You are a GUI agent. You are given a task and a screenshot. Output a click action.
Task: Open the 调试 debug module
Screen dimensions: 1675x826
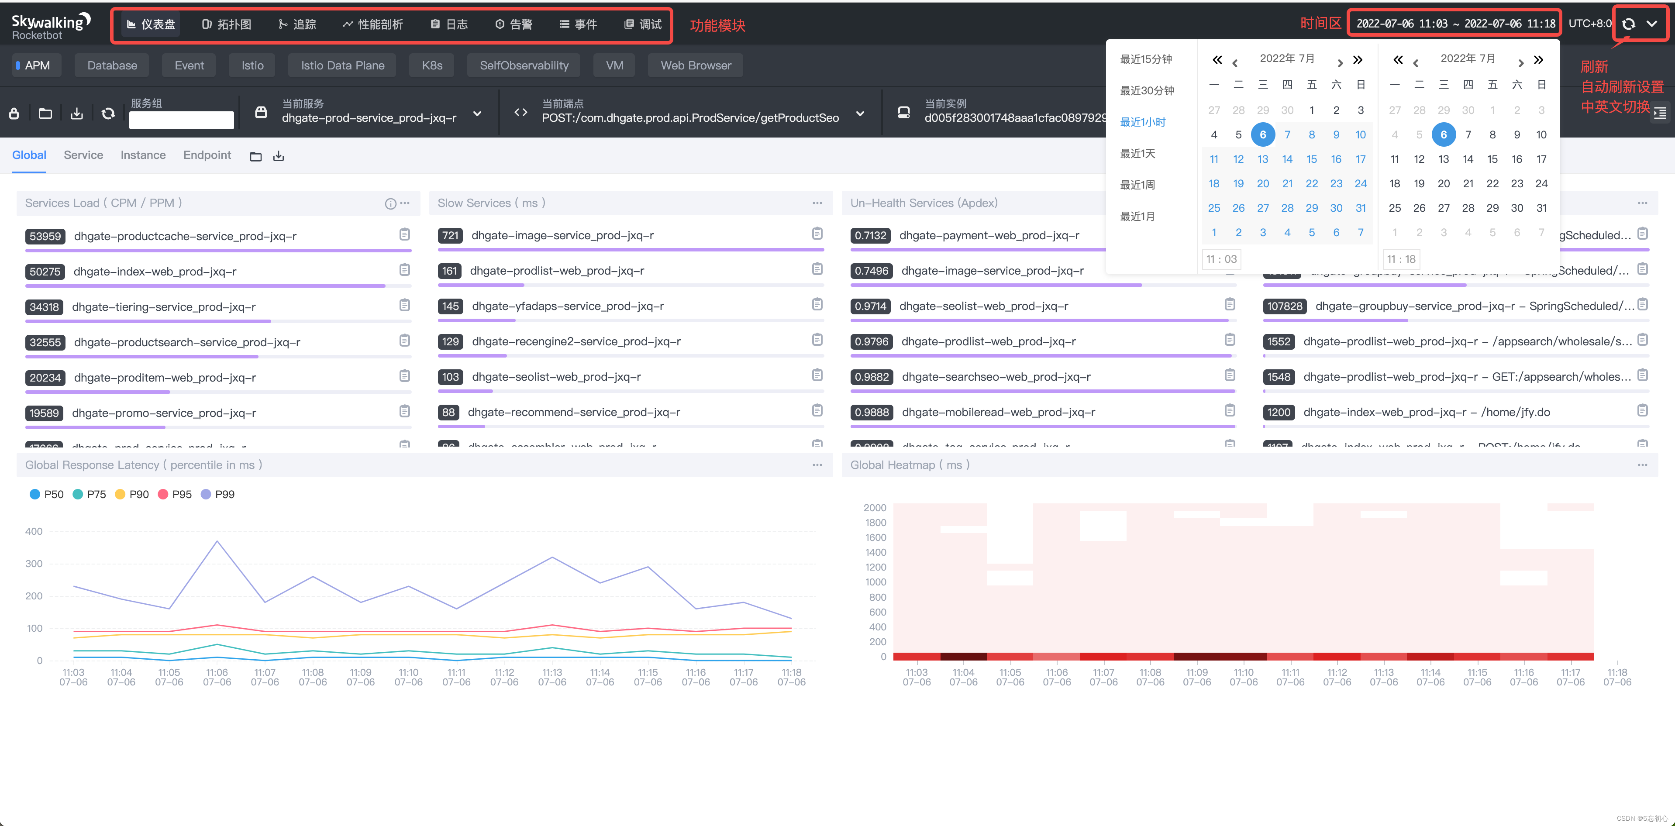point(643,25)
